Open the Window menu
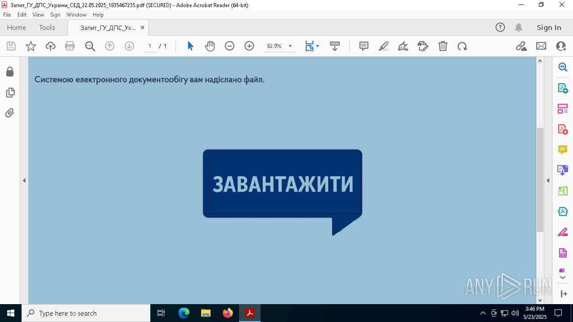This screenshot has height=322, width=573. [77, 15]
